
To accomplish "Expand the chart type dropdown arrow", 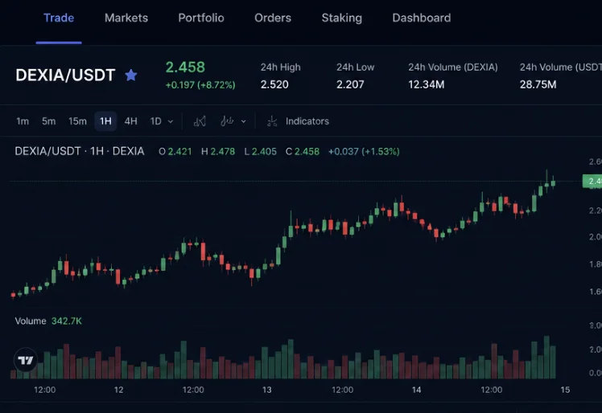I will point(243,121).
